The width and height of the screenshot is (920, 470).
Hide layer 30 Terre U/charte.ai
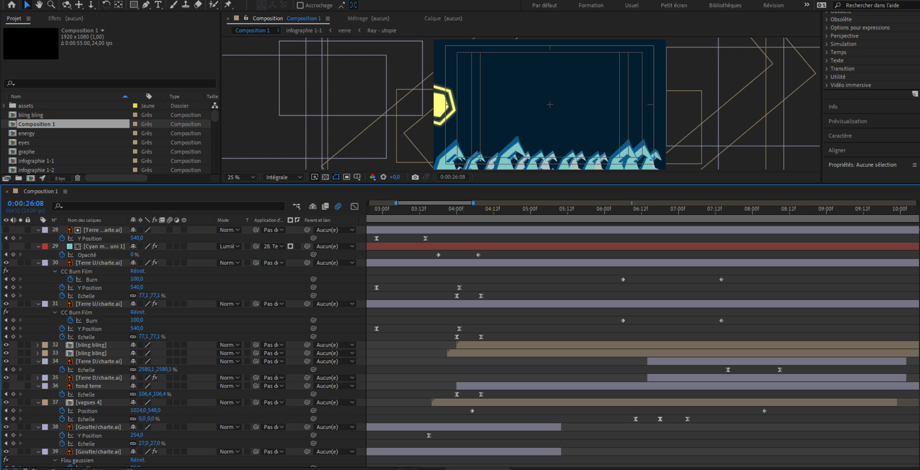[x=6, y=263]
